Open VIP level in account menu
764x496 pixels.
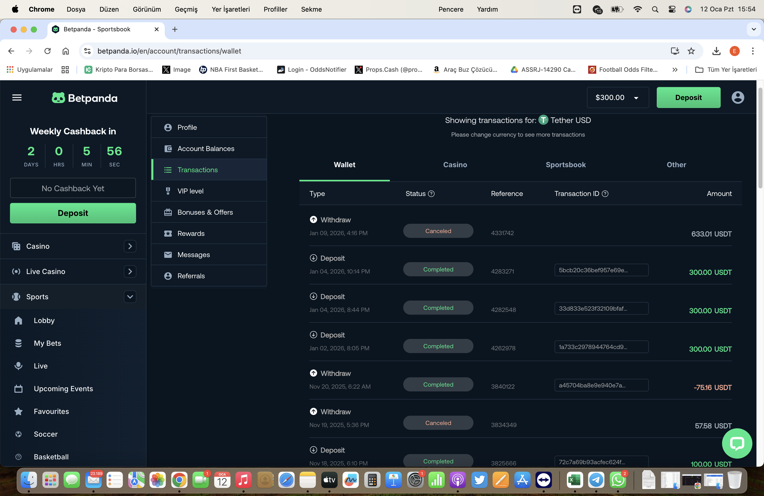tap(209, 191)
